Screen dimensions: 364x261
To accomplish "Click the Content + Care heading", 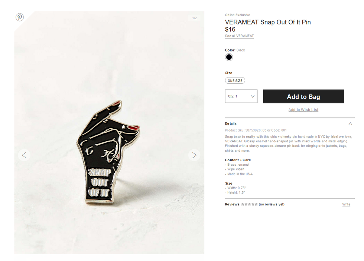I will tap(238, 160).
